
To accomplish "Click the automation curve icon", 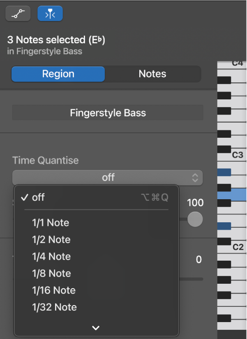I will click(18, 14).
